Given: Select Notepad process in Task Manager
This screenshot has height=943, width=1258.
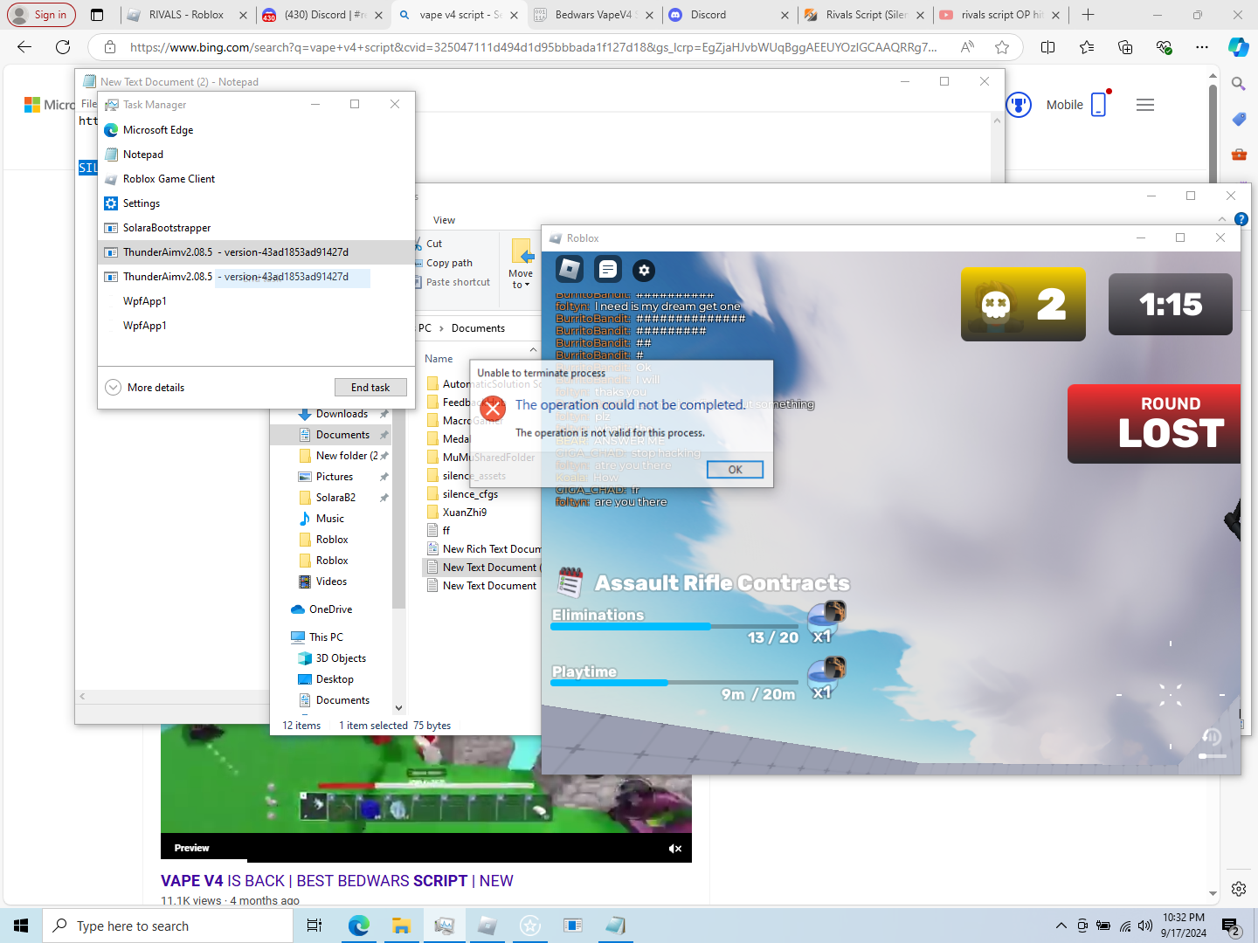Looking at the screenshot, I should pos(255,155).
